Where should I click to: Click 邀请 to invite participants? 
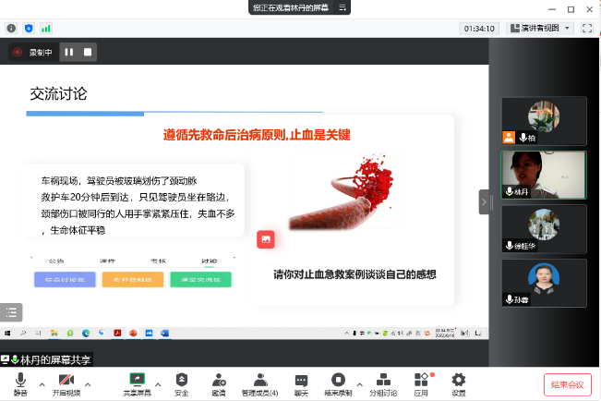(219, 383)
